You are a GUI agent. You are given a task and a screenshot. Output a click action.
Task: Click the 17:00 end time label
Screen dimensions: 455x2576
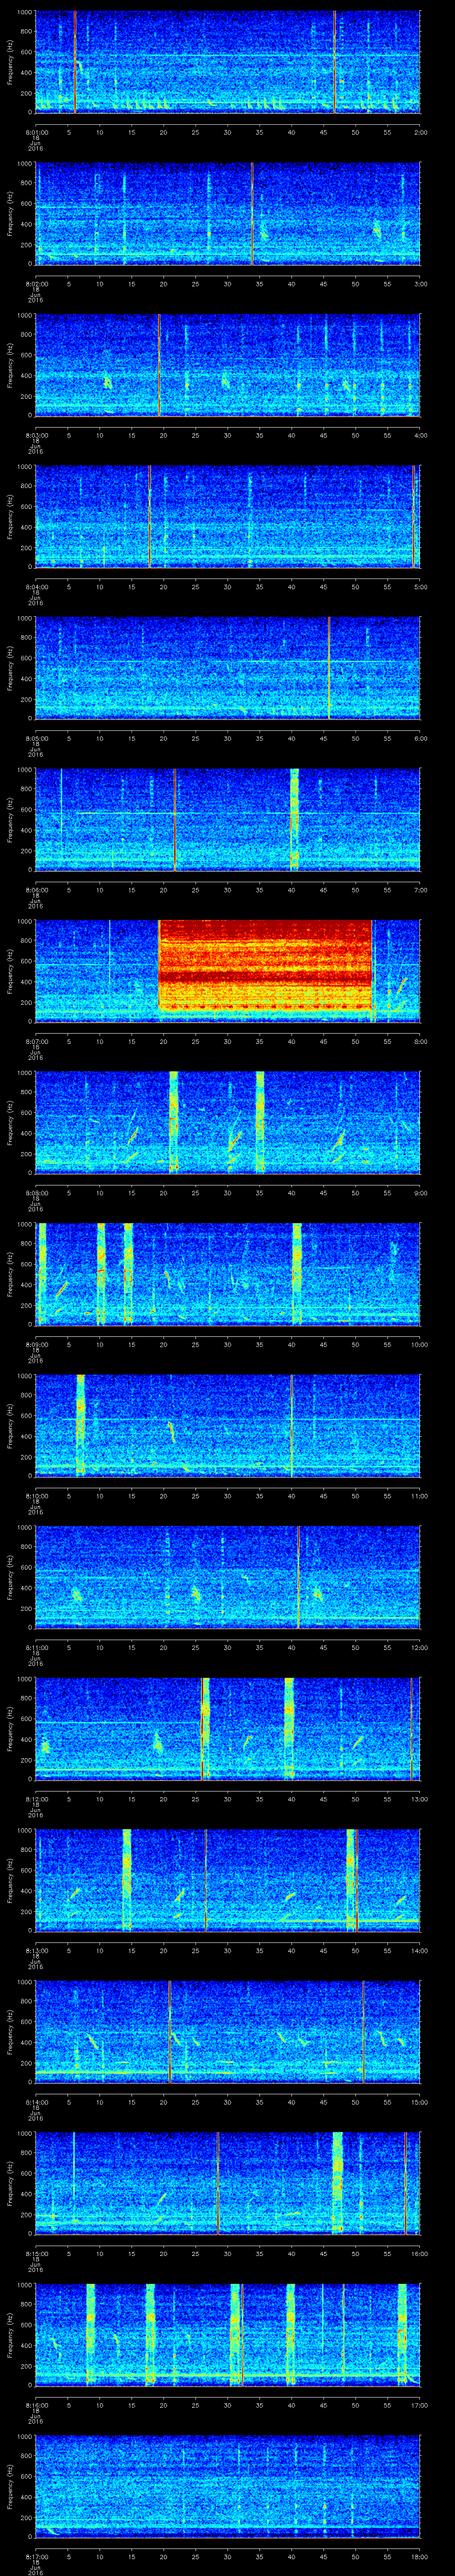pyautogui.click(x=420, y=2405)
